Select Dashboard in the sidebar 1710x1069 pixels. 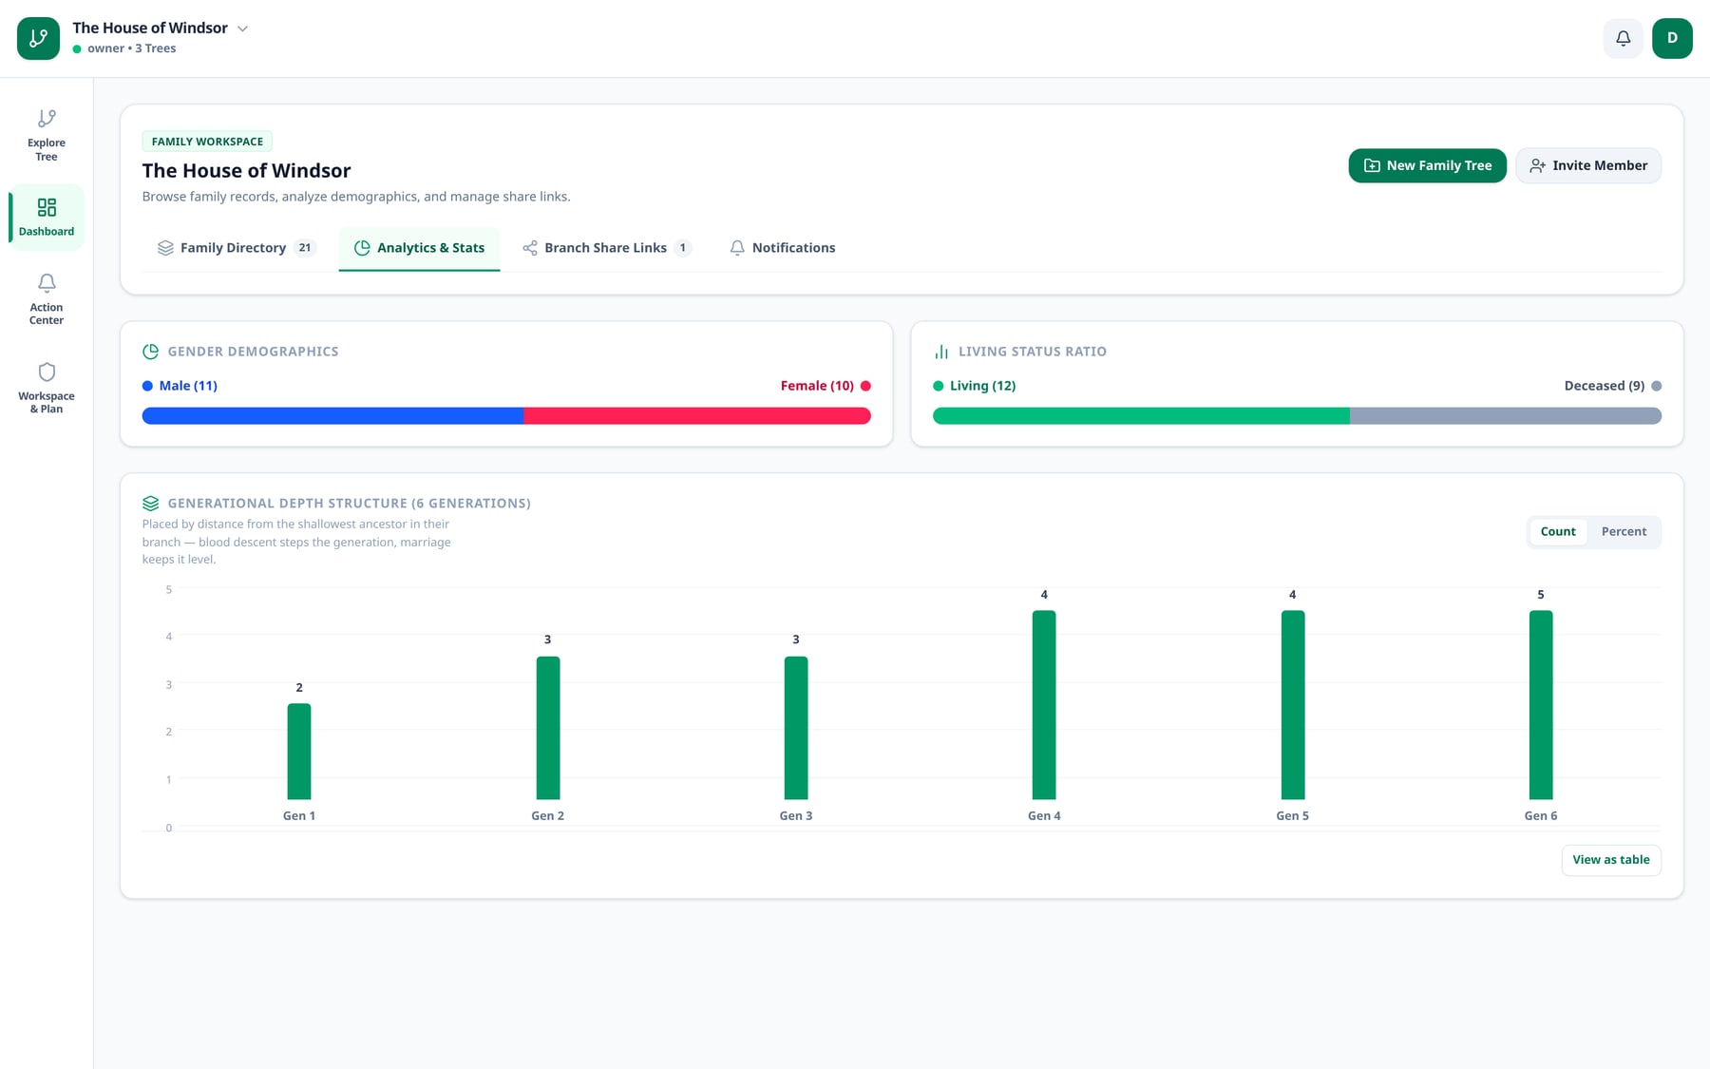click(x=47, y=218)
